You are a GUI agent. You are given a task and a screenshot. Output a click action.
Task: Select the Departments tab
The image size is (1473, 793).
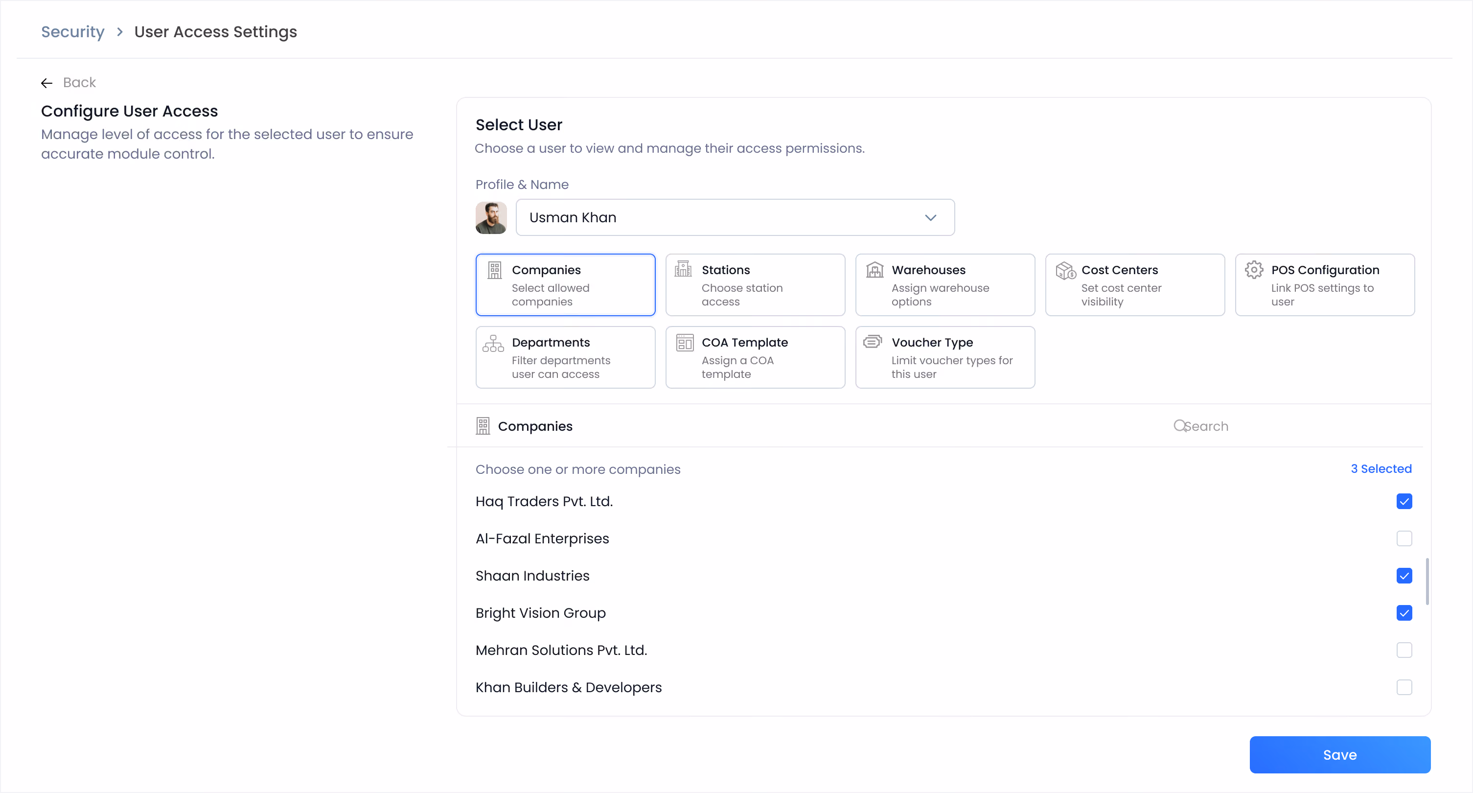565,358
